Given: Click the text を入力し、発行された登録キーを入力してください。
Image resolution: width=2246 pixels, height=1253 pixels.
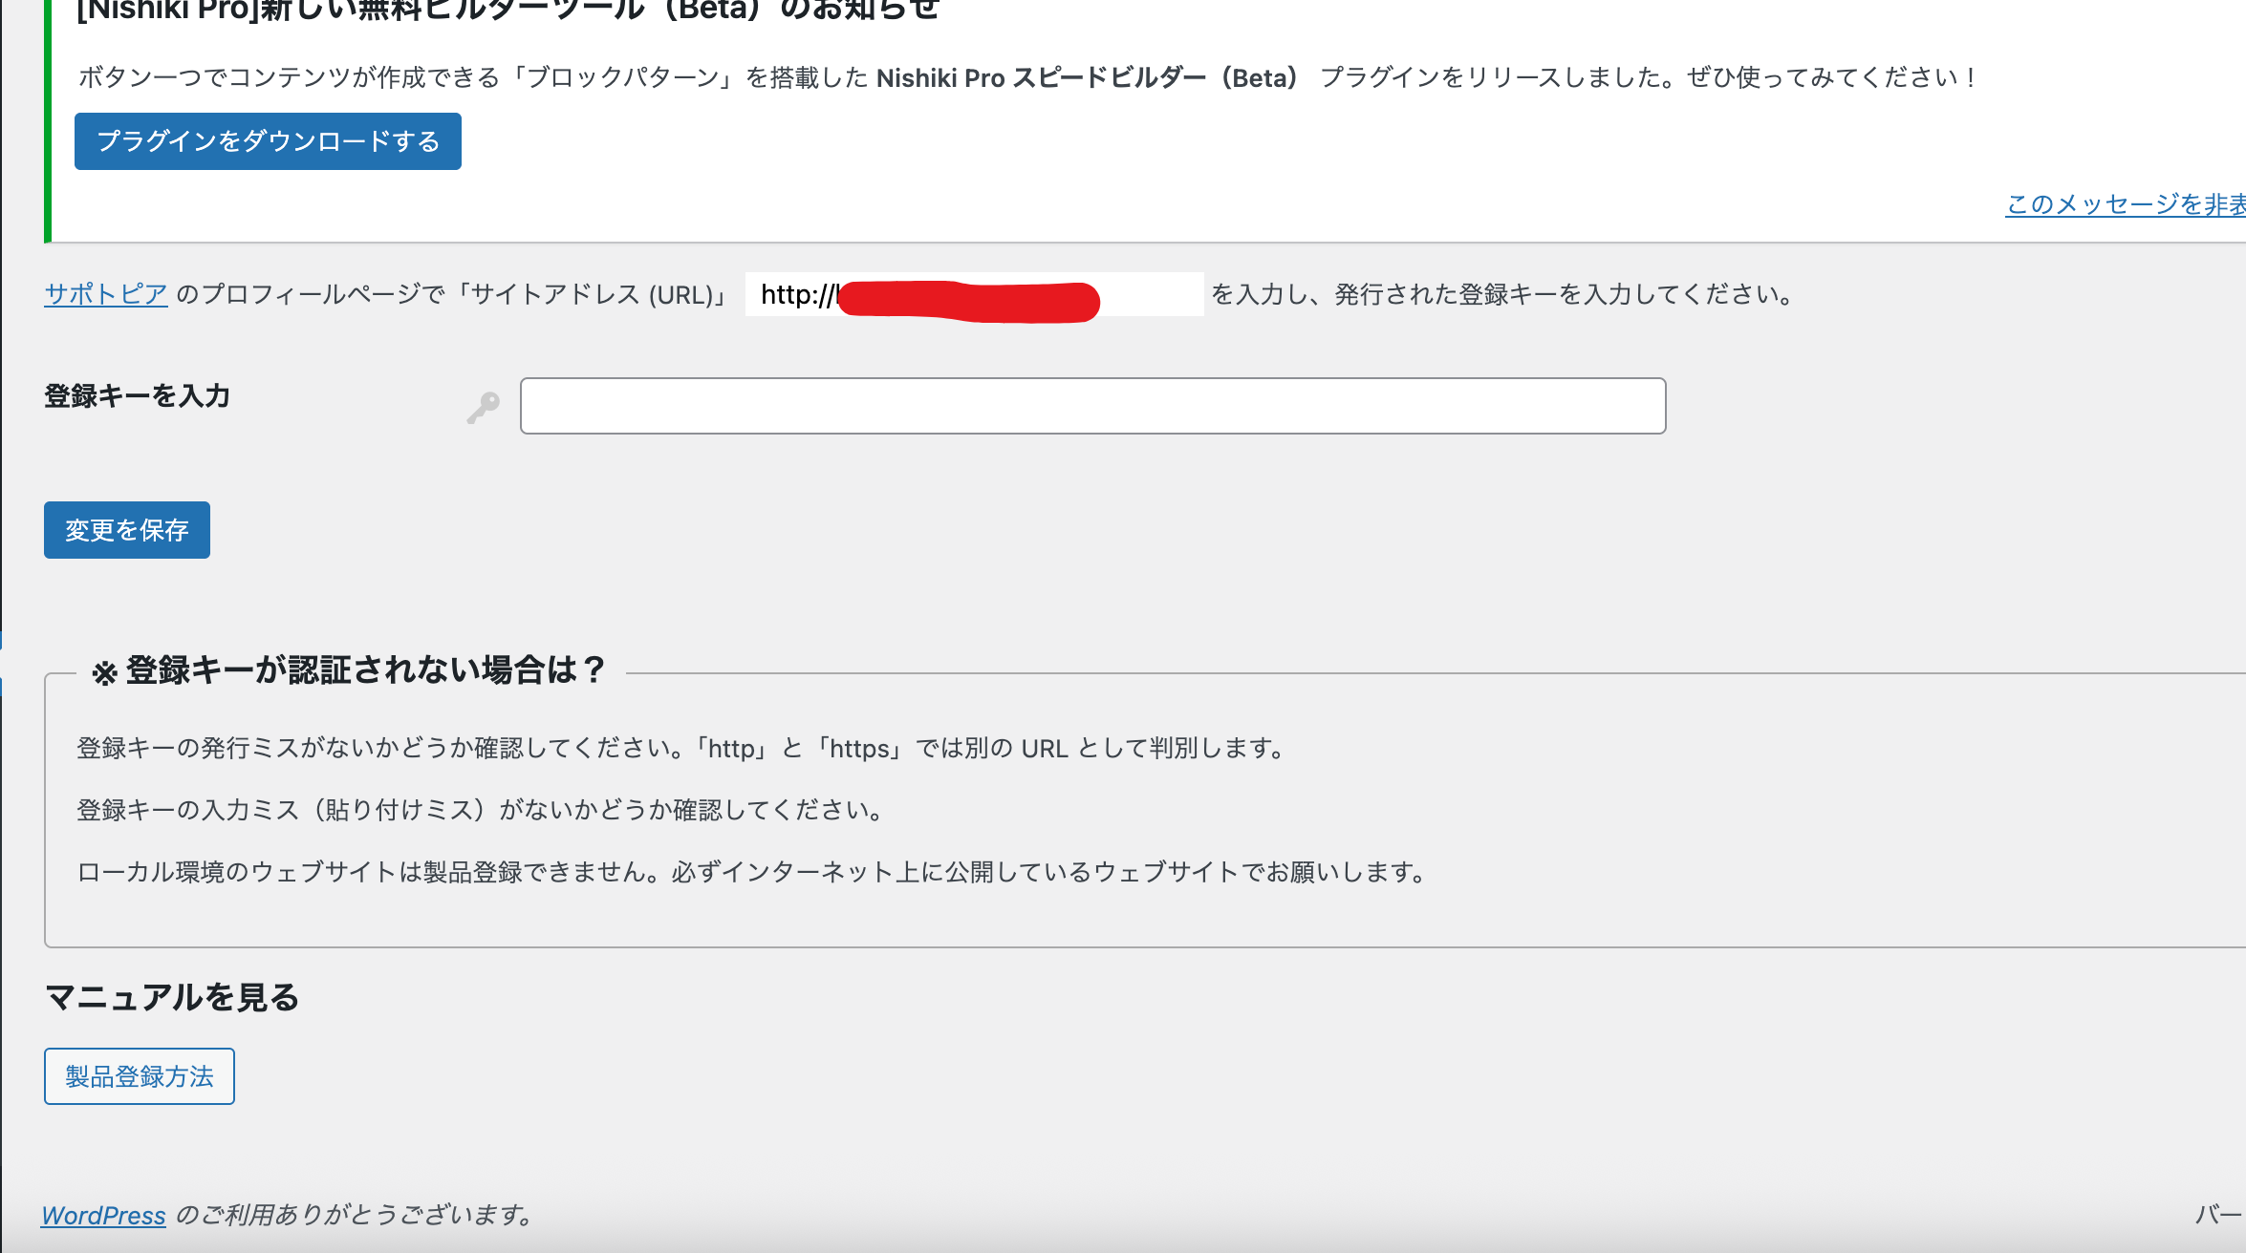Looking at the screenshot, I should click(1505, 294).
